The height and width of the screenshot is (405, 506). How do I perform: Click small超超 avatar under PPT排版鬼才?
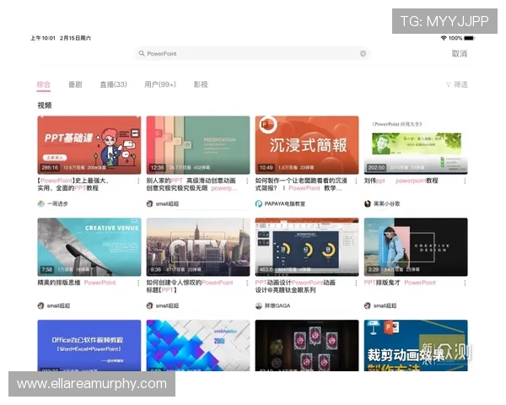367,305
